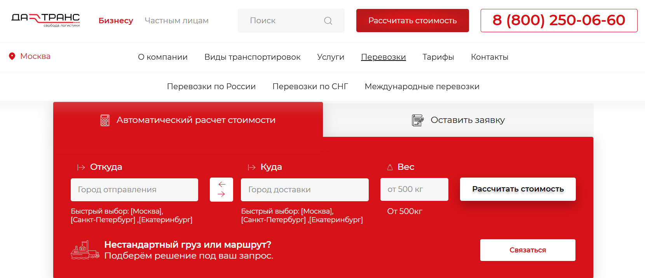
Task: Click the Город отправления input field
Action: click(x=134, y=190)
